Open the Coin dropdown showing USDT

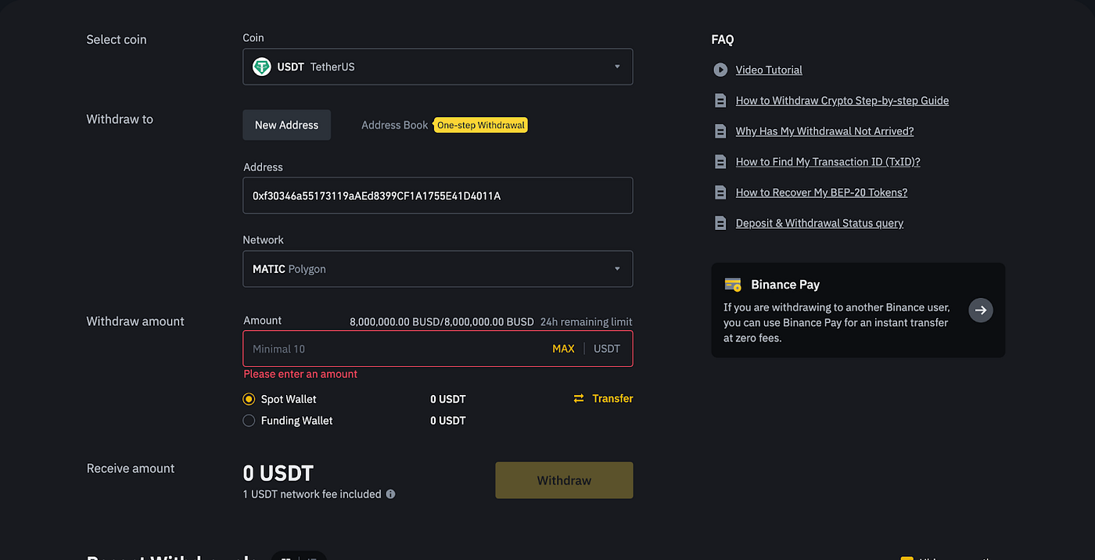coord(438,66)
